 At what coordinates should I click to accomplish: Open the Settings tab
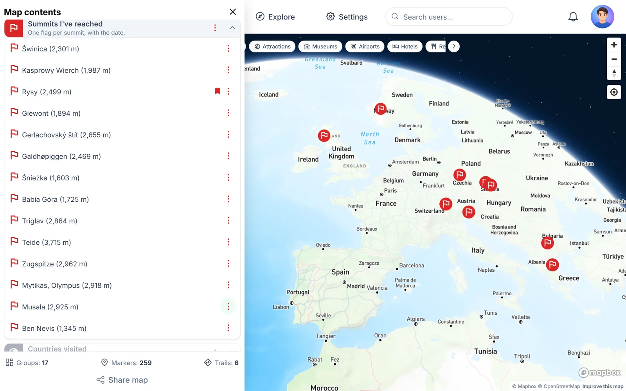click(347, 17)
